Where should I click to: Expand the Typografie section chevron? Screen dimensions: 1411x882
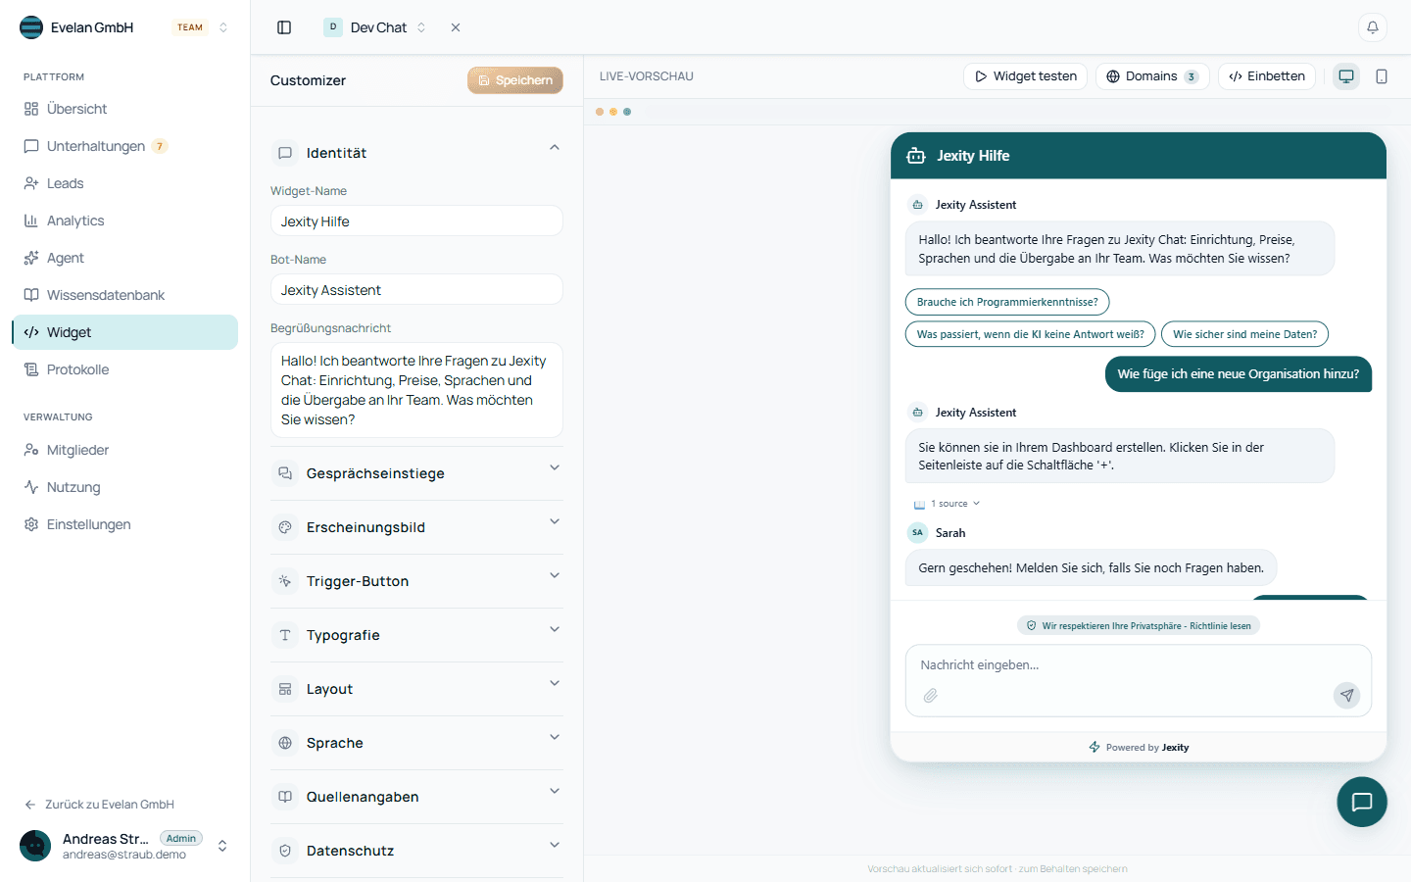click(x=555, y=629)
